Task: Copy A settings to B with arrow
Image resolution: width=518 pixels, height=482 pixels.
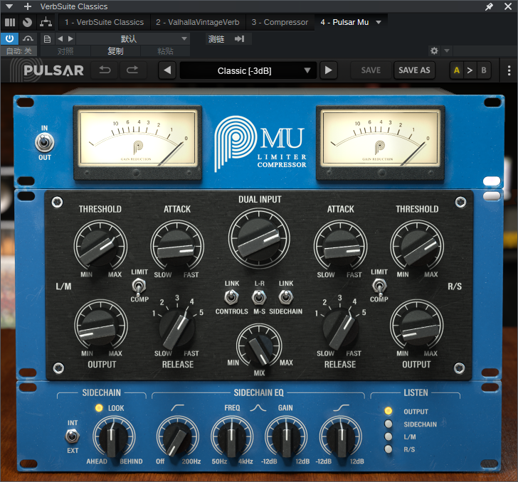Action: click(470, 70)
